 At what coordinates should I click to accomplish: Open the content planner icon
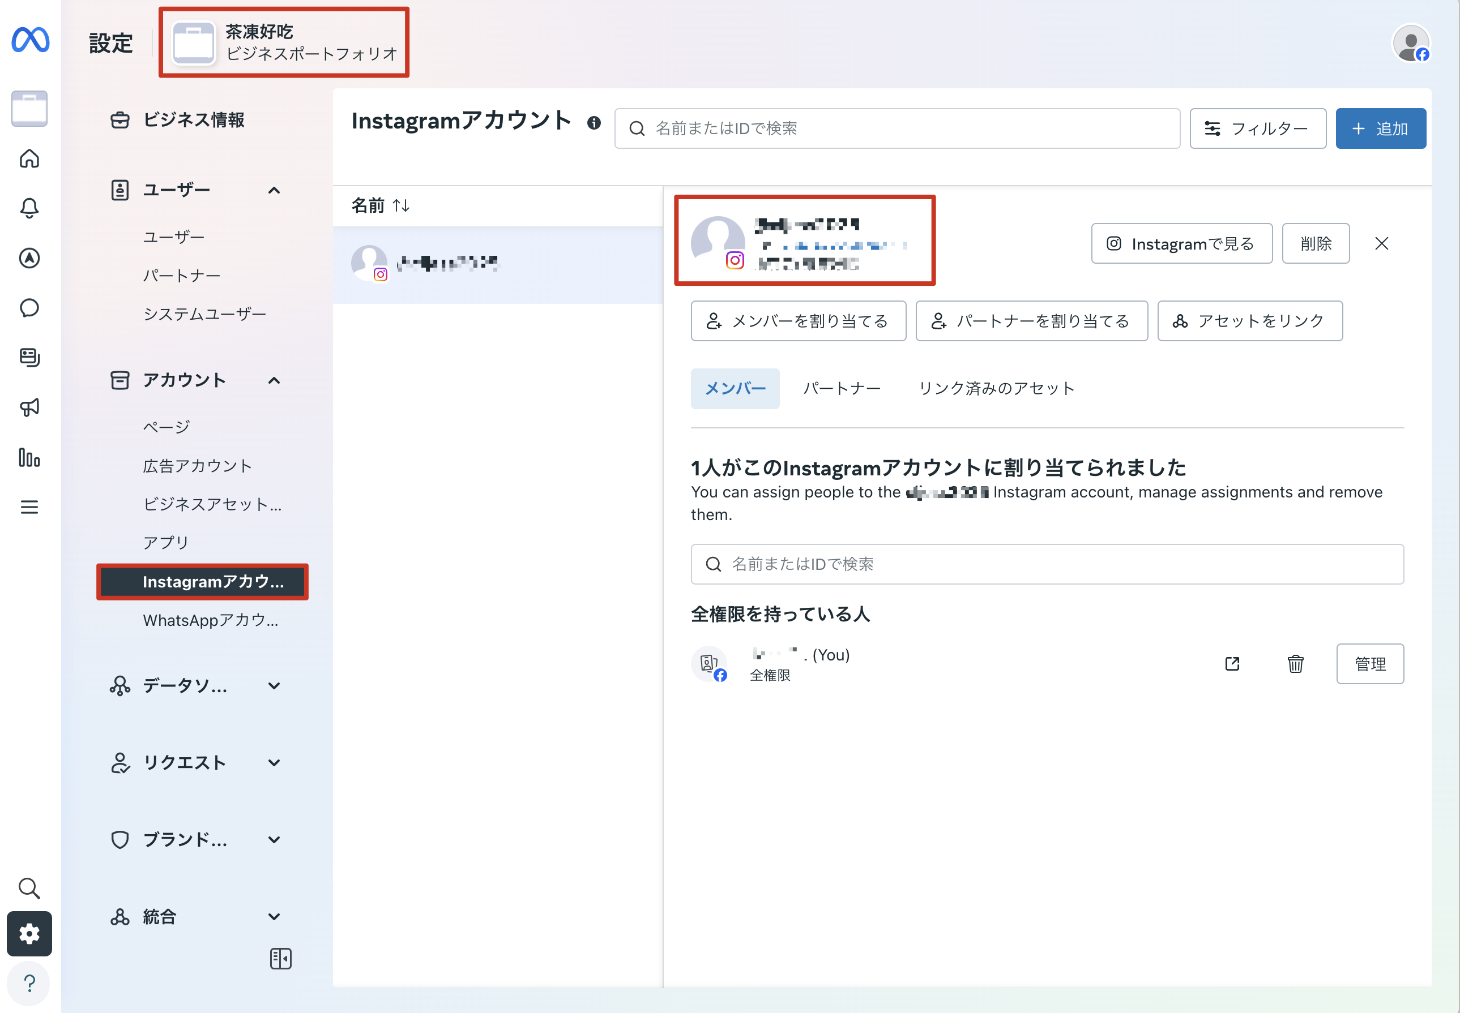tap(29, 357)
